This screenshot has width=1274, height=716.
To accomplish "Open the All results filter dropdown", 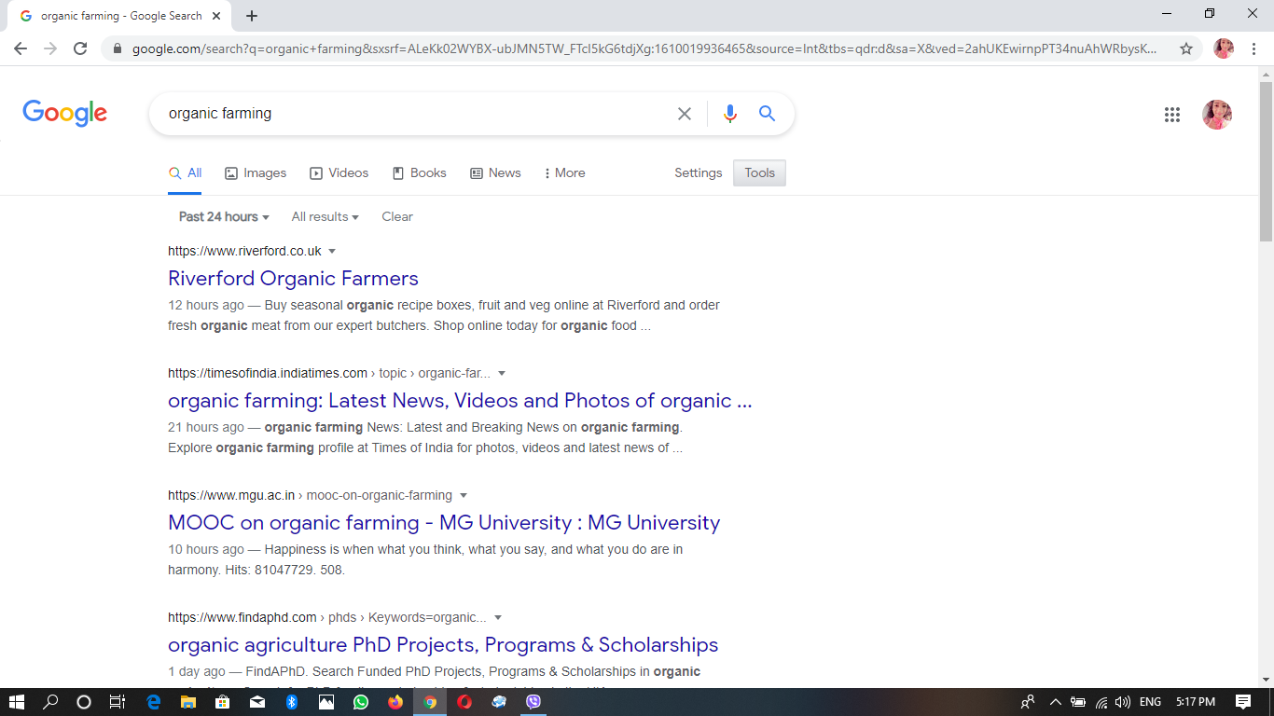I will [325, 216].
